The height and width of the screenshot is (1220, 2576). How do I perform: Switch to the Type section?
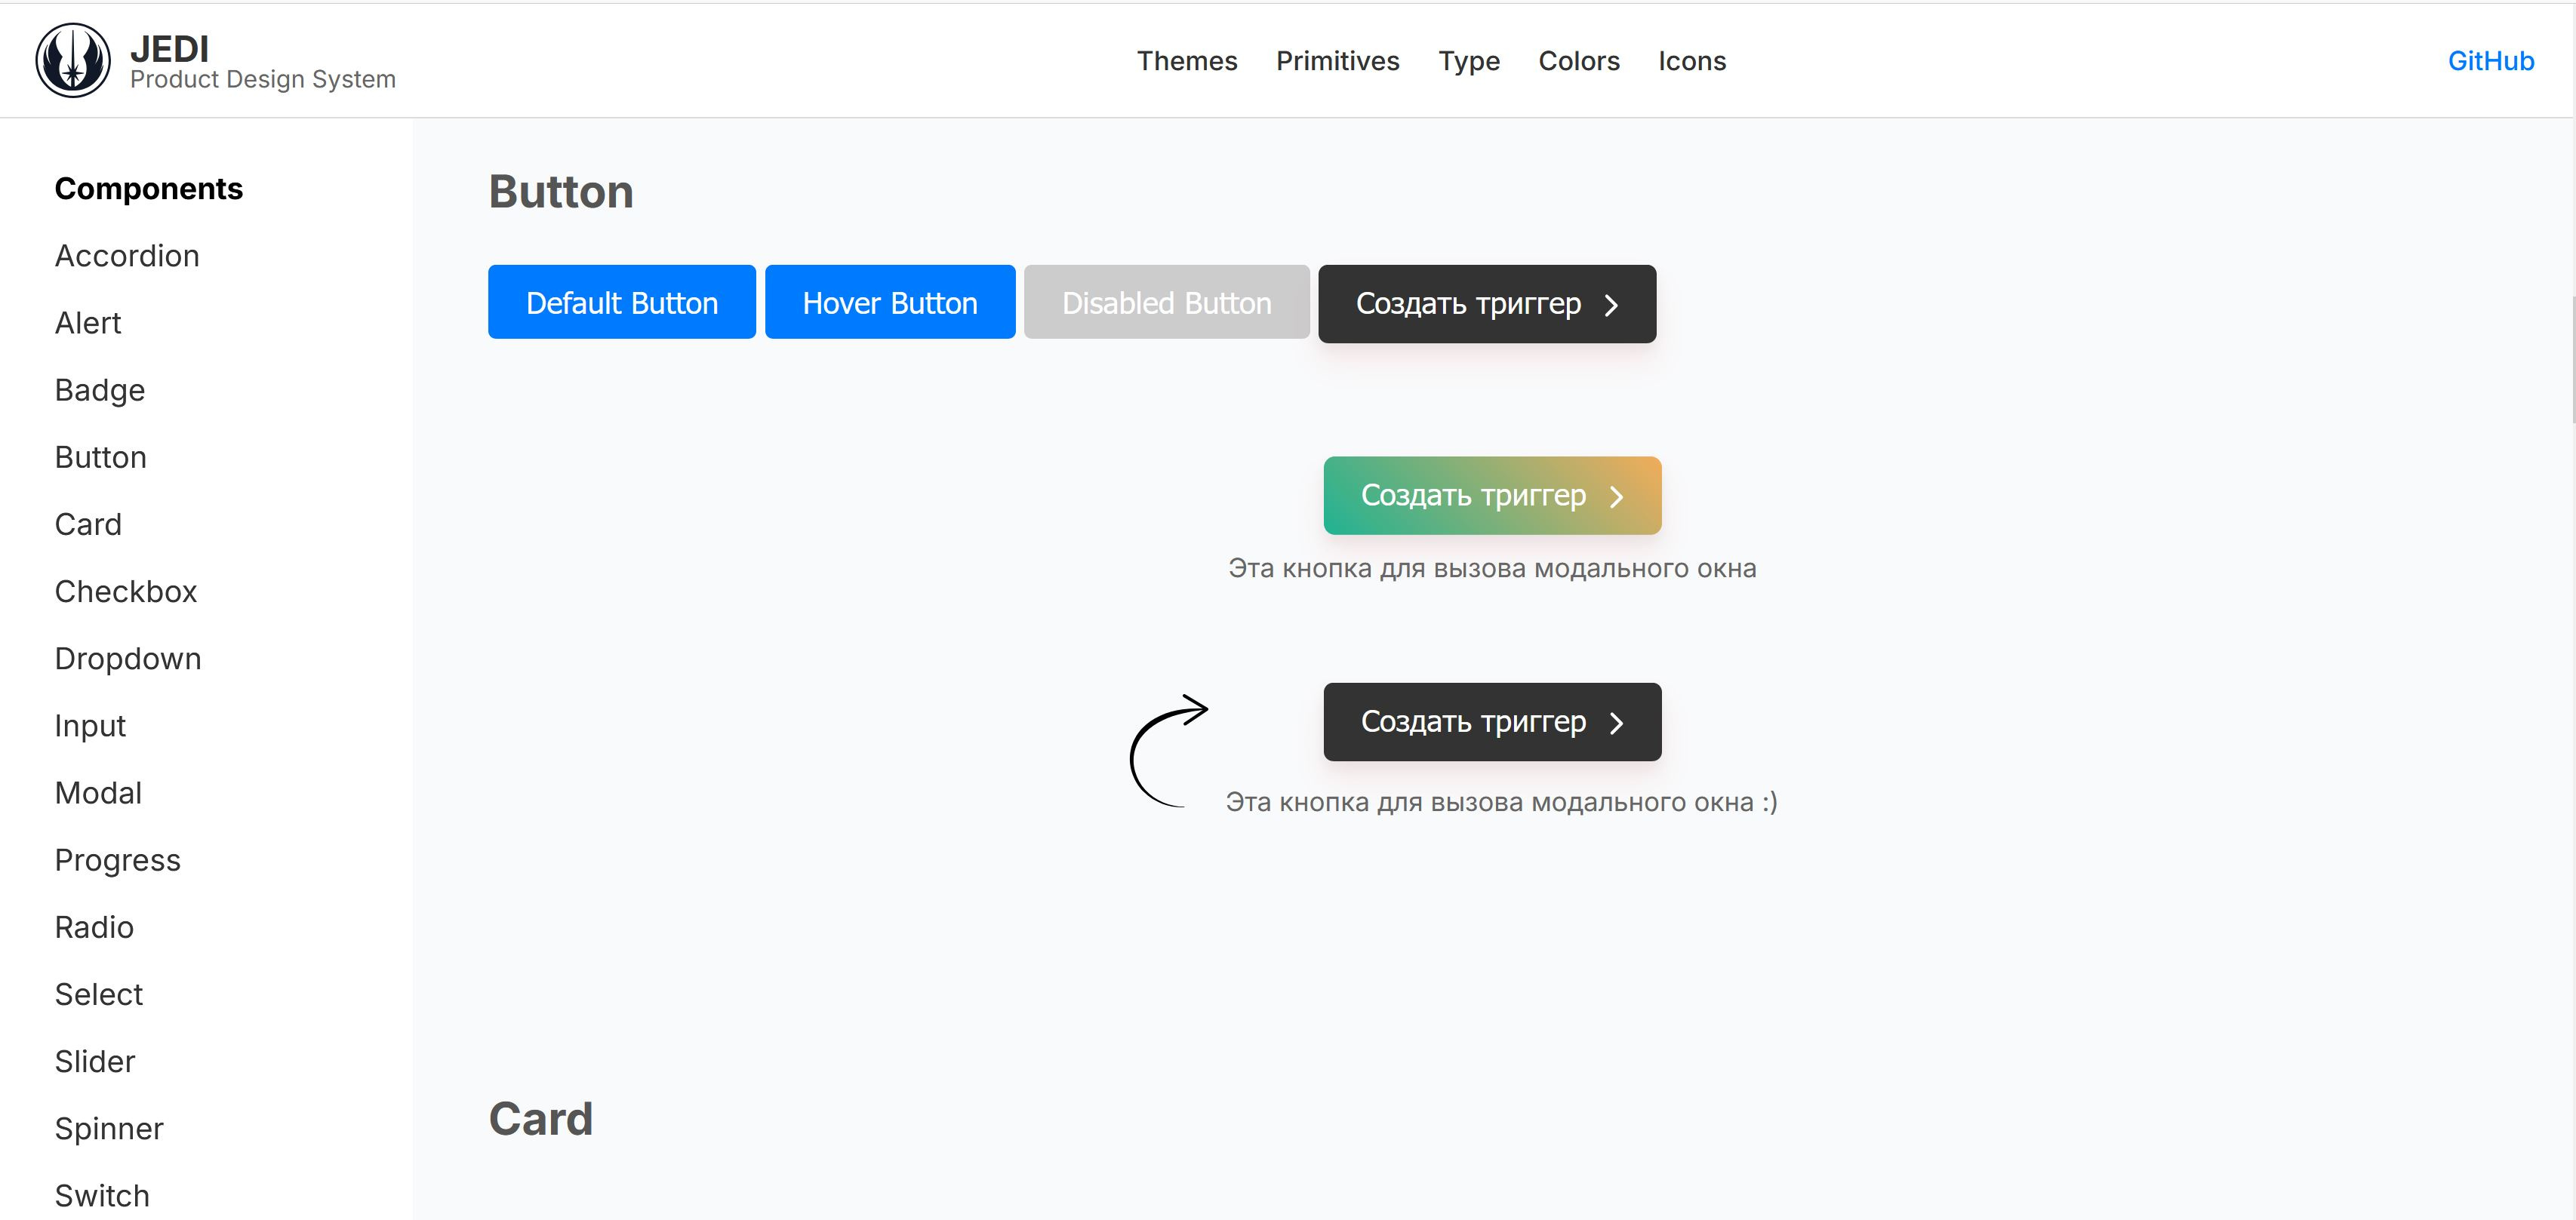(1469, 61)
